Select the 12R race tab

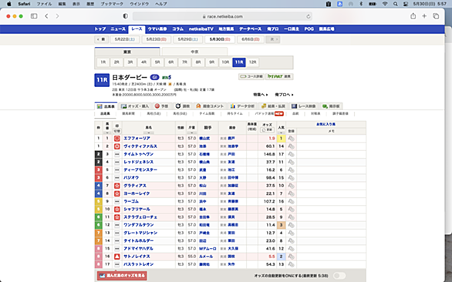point(252,62)
